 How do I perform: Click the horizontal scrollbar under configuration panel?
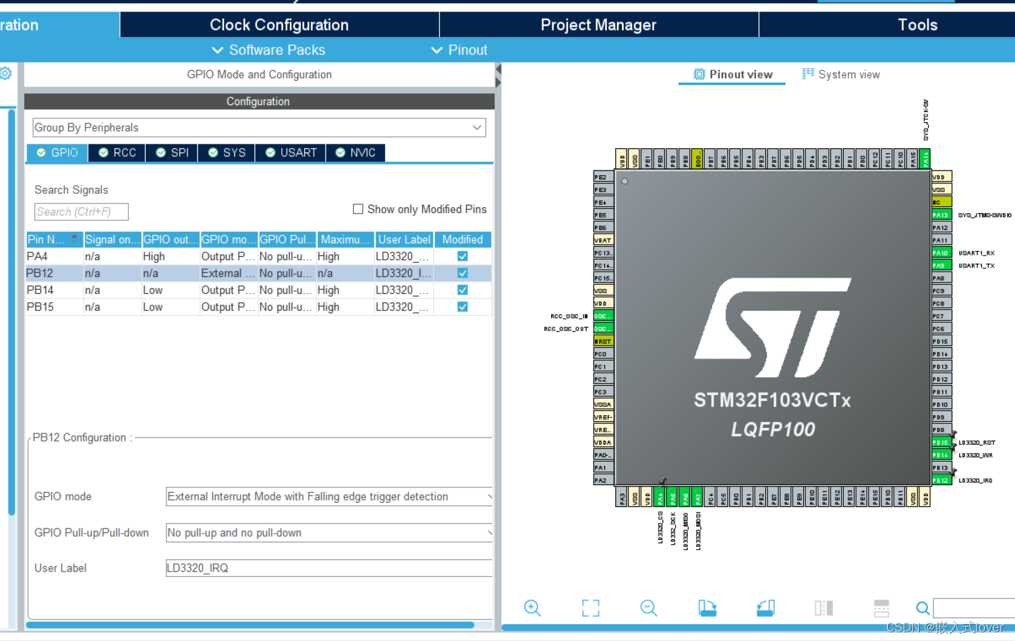coord(250,625)
